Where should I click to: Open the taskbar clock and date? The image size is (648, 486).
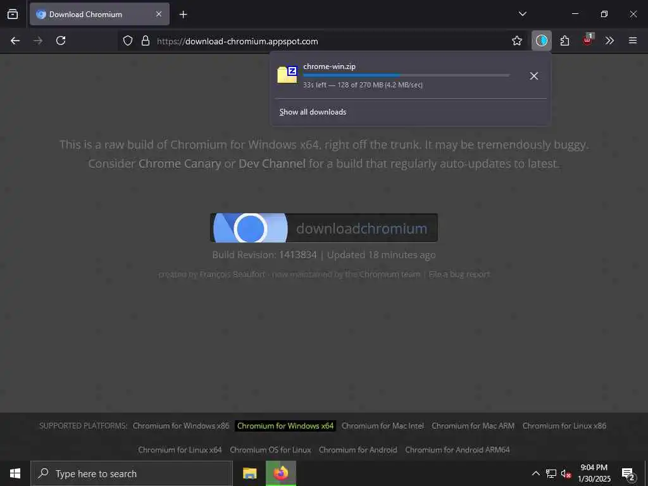tap(594, 473)
